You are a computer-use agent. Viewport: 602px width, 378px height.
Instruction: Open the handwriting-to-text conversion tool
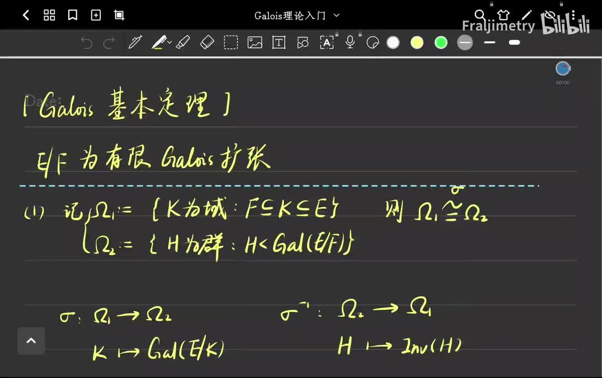pos(327,43)
